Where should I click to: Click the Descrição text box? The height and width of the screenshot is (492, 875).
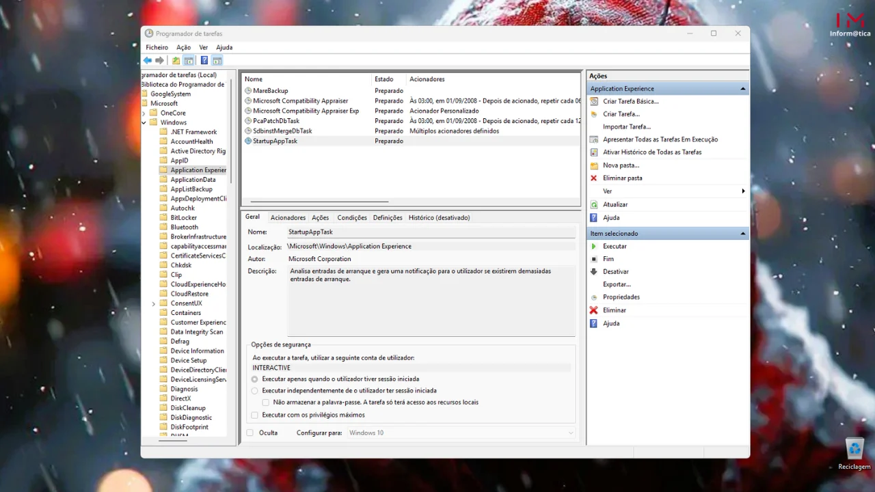[431, 301]
